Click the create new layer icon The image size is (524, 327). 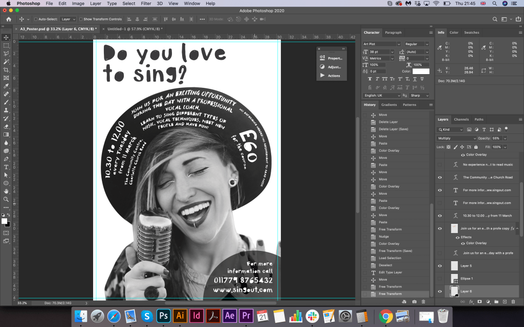(505, 302)
